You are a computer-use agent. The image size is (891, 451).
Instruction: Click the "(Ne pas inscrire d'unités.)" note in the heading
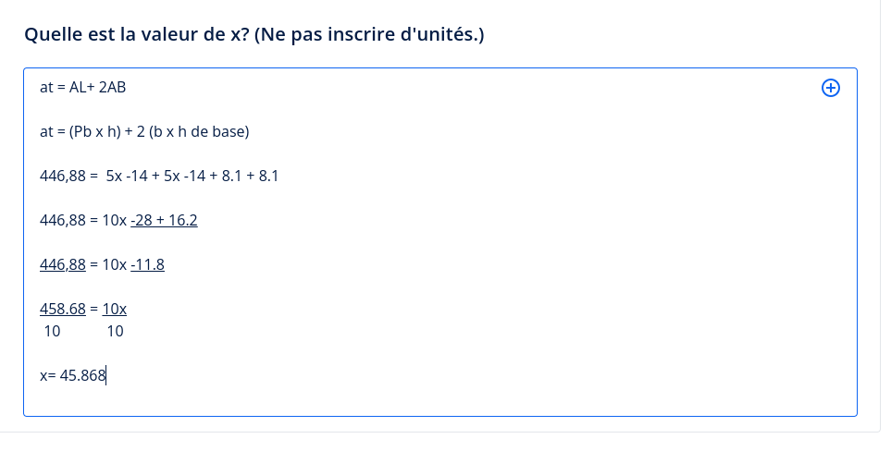(x=369, y=35)
